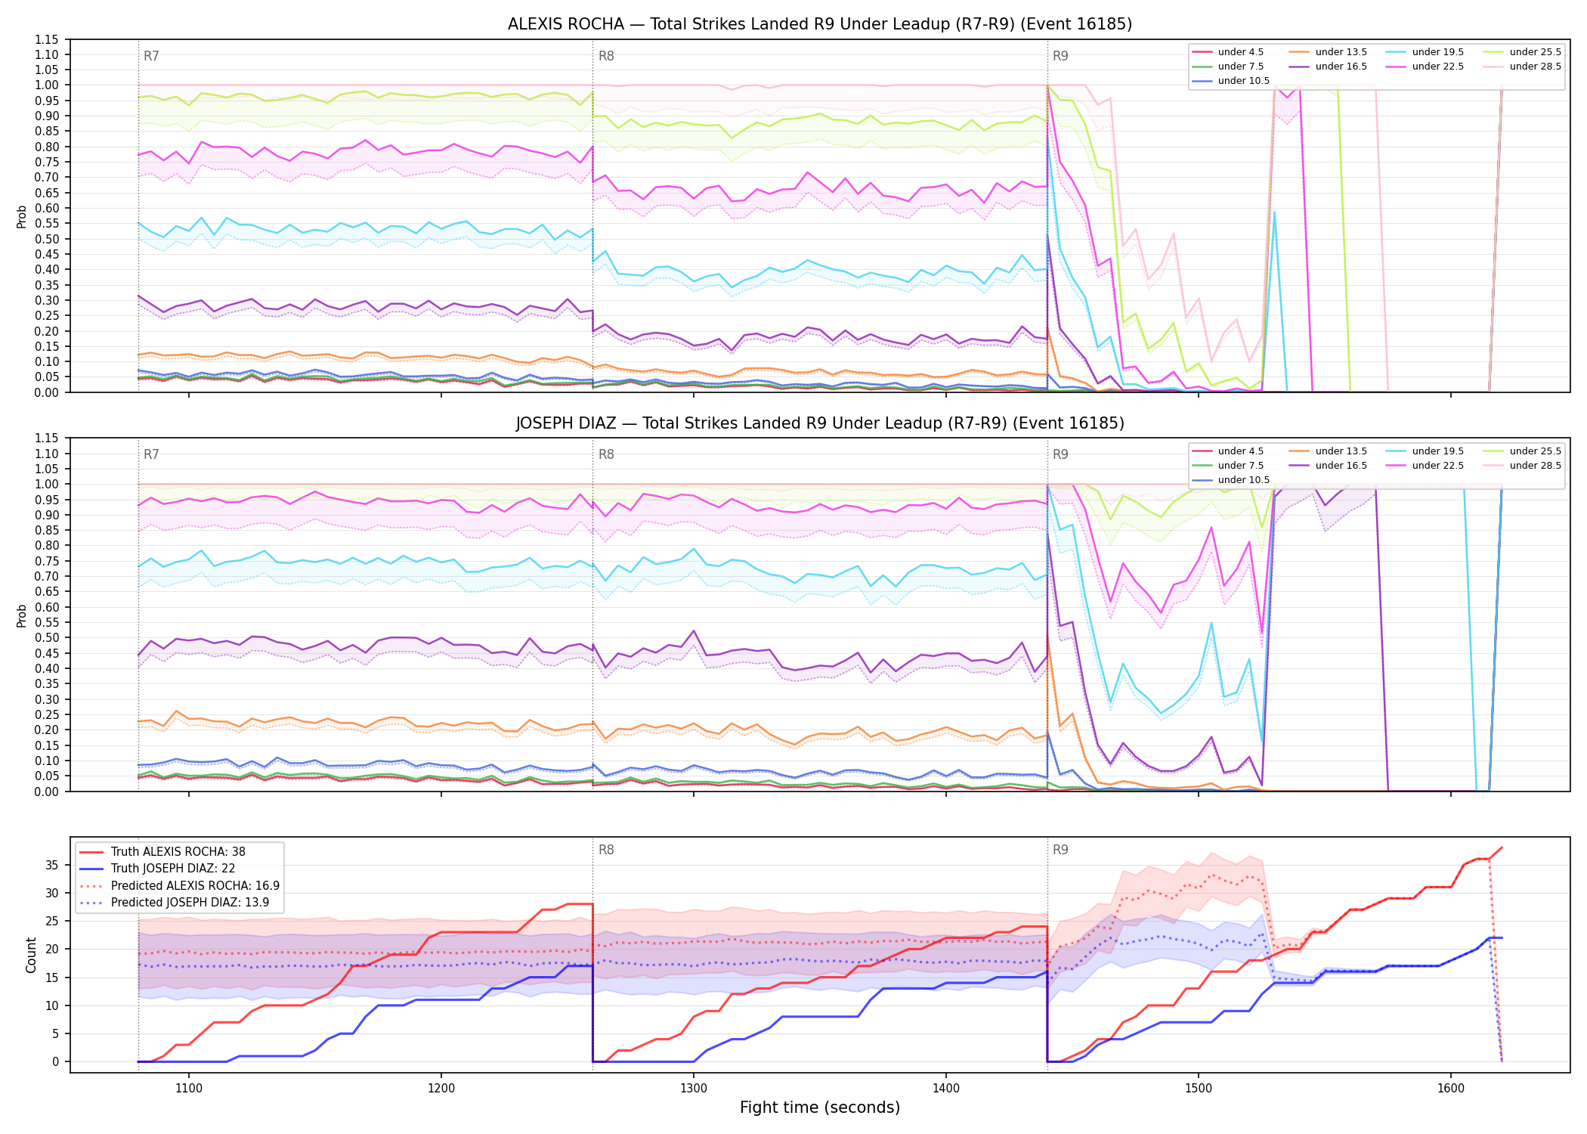Screen dimensions: 1587x1134
Task: Click the R7 round marker in Rocha chart
Action: (151, 56)
